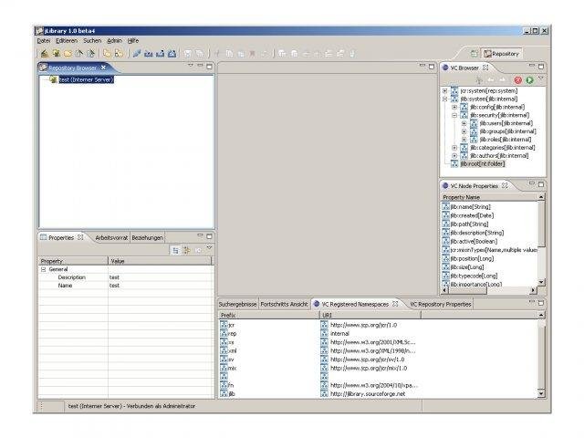The image size is (584, 438).
Task: Click the icon beside the jcr prefix row
Action: 224,325
